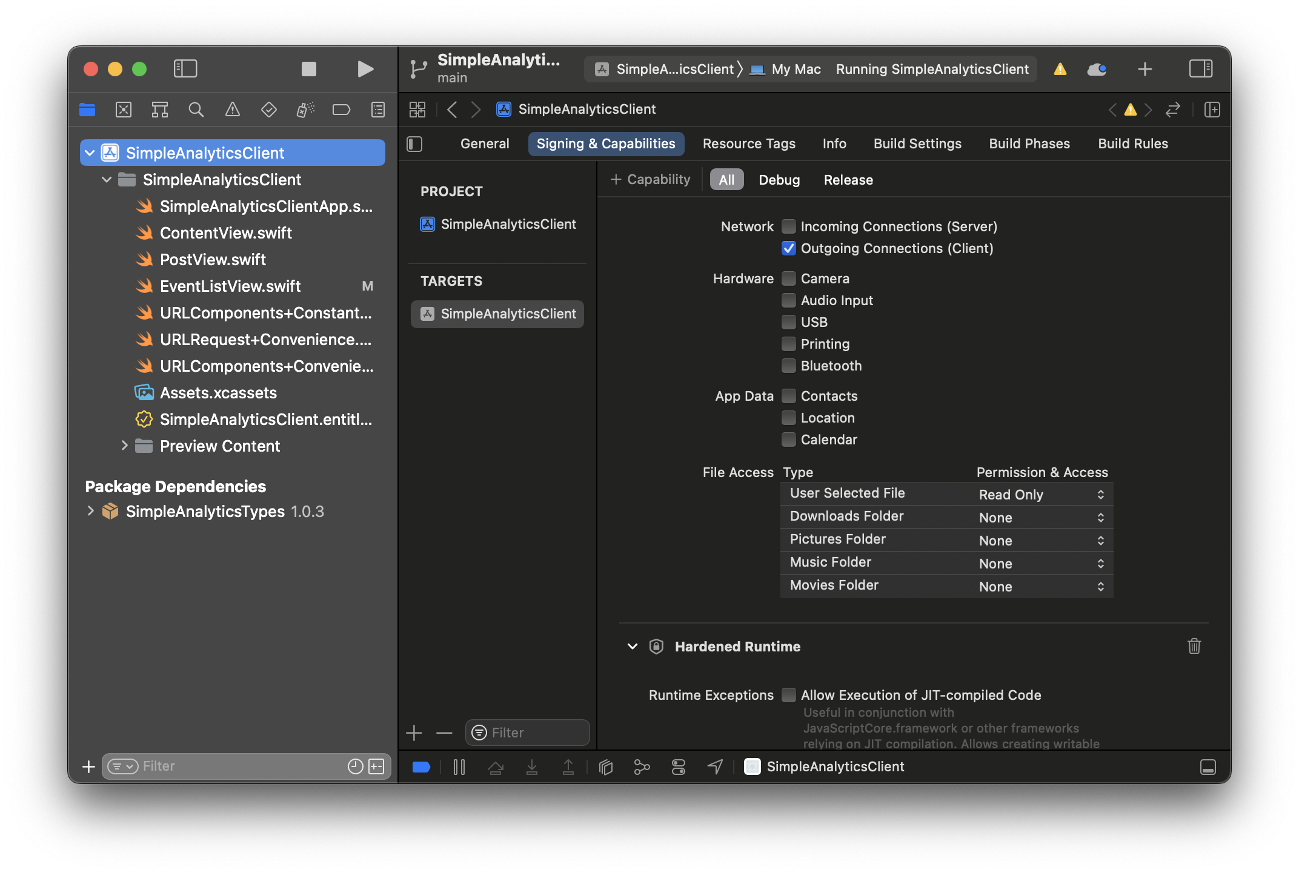Open Movies Folder permission popup

[x=1042, y=587]
